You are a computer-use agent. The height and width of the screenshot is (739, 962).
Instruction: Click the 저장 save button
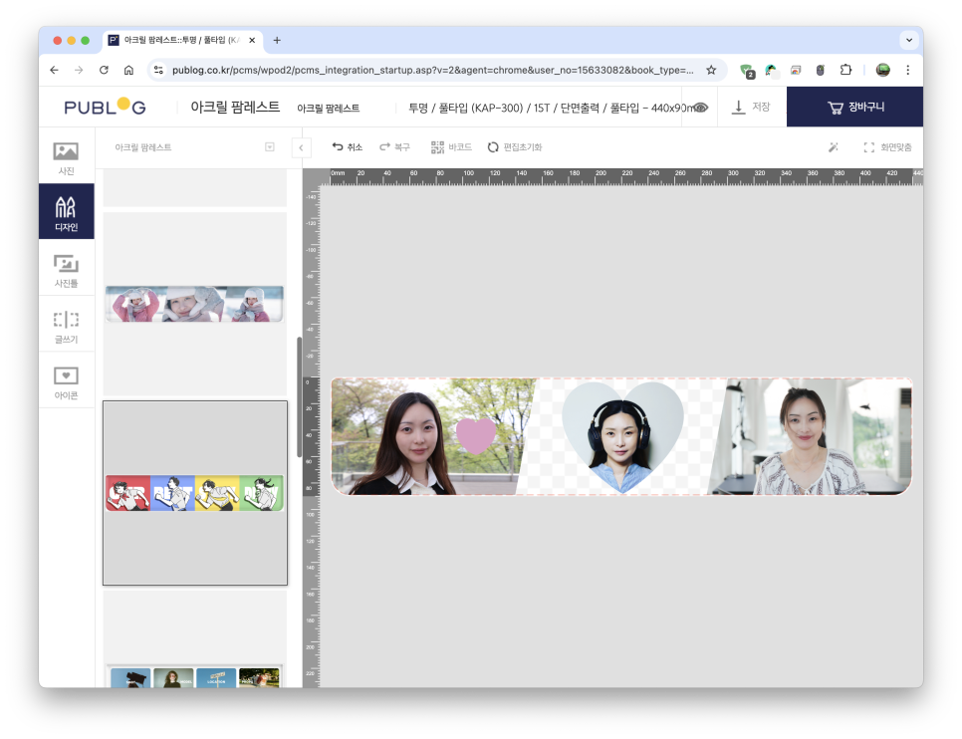click(752, 107)
